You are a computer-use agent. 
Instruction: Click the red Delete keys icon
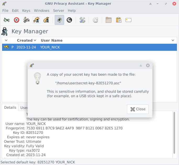point(16,20)
